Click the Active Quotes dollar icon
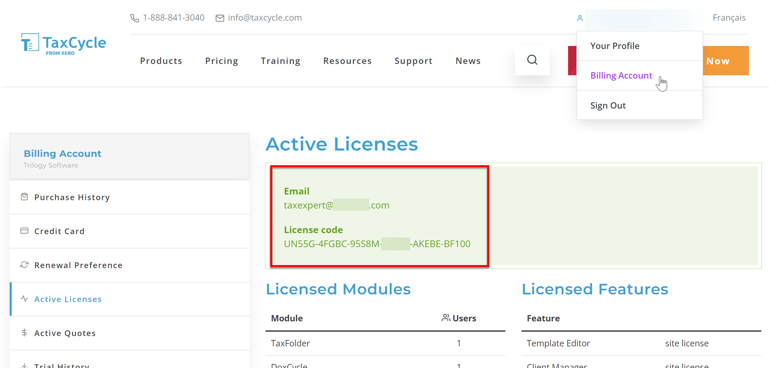 [x=24, y=332]
